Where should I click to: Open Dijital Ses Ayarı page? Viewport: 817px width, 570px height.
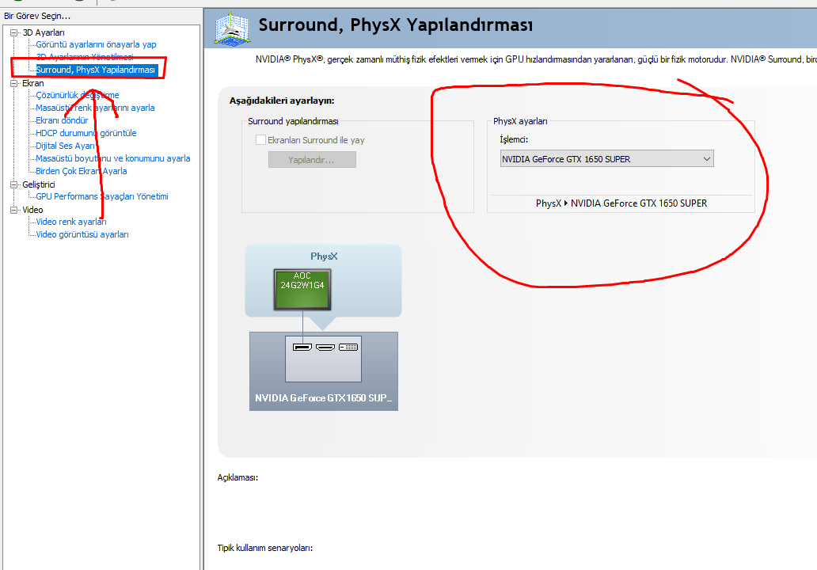65,146
